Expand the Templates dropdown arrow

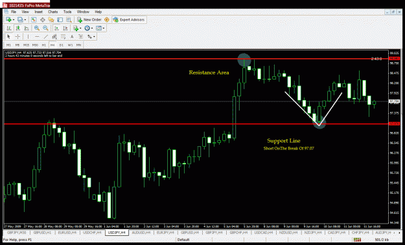point(104,28)
